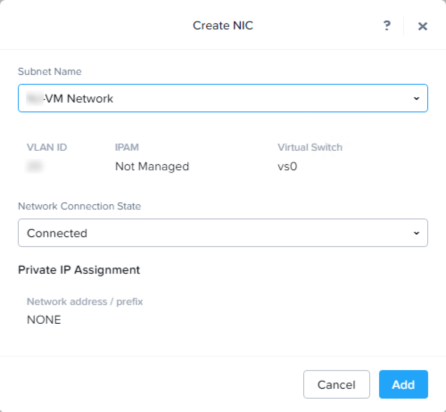Click the Network address / prefix label

(85, 301)
